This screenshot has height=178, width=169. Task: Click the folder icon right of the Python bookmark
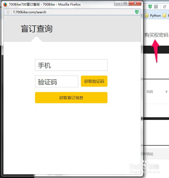pos(164,15)
